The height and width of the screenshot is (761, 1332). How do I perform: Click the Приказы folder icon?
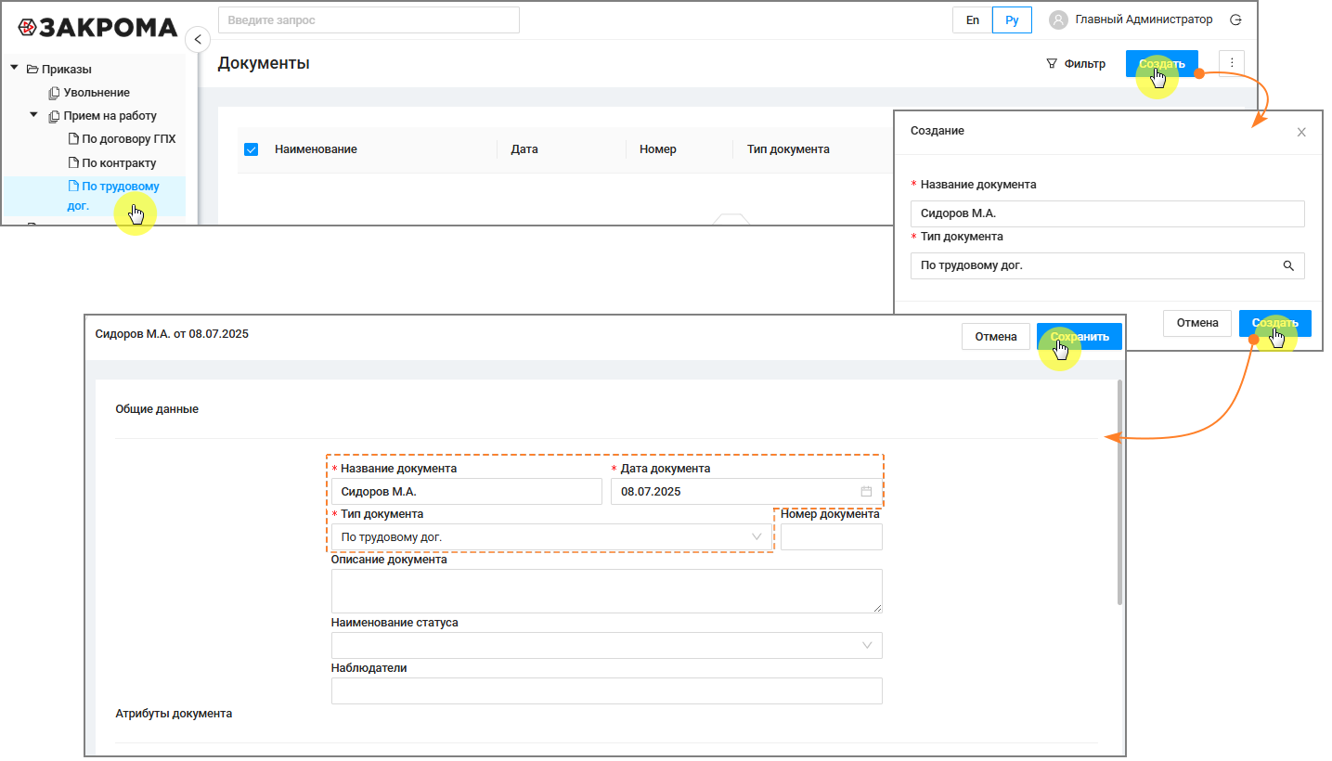pyautogui.click(x=32, y=69)
